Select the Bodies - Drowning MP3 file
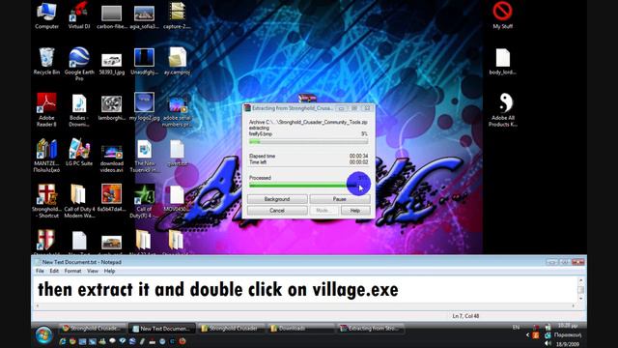Screen dimensions: 618x348 [79, 109]
